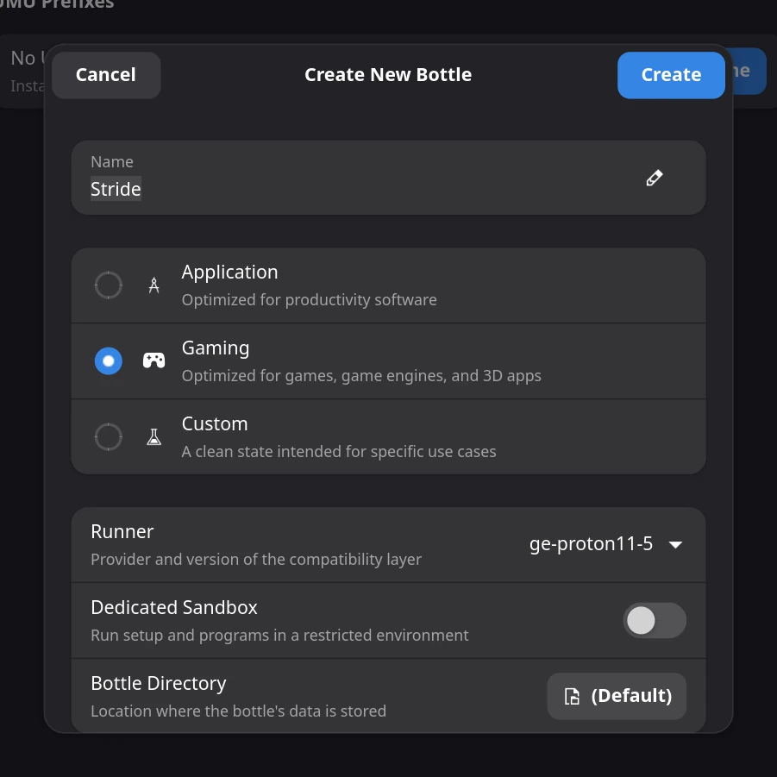
Task: Click the file icon in Bottle Directory button
Action: (572, 696)
